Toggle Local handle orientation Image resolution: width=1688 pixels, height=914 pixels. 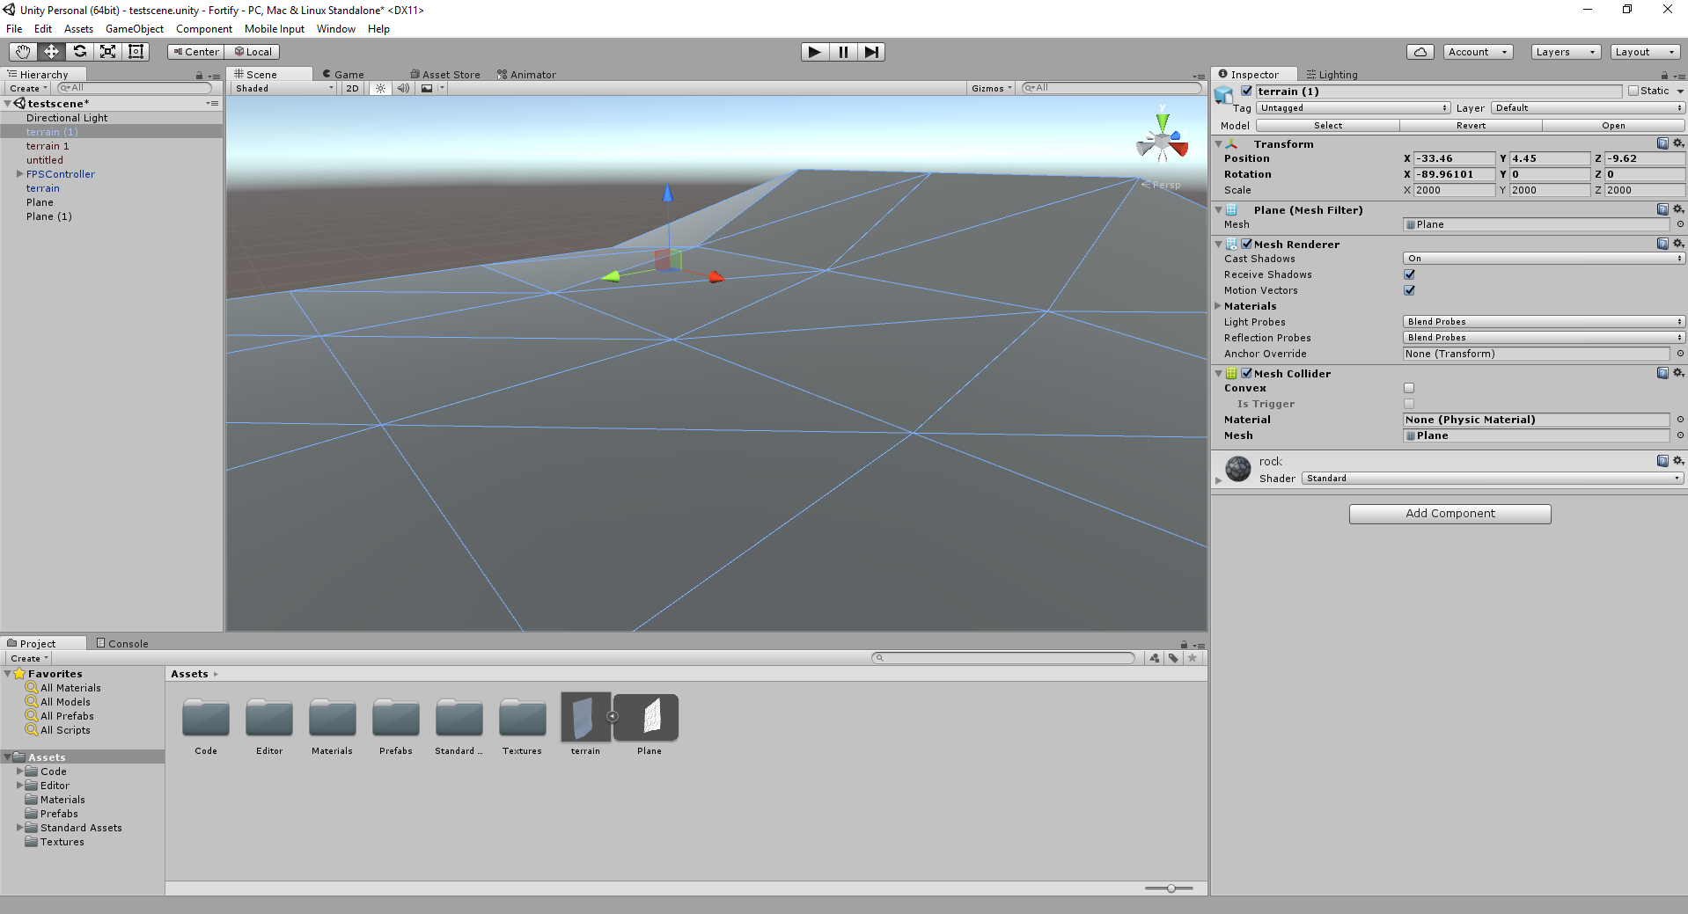coord(253,52)
